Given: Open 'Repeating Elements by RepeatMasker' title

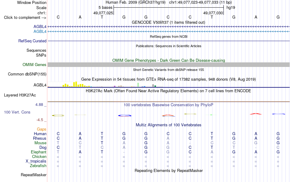Looking at the screenshot, I should coord(169,170).
